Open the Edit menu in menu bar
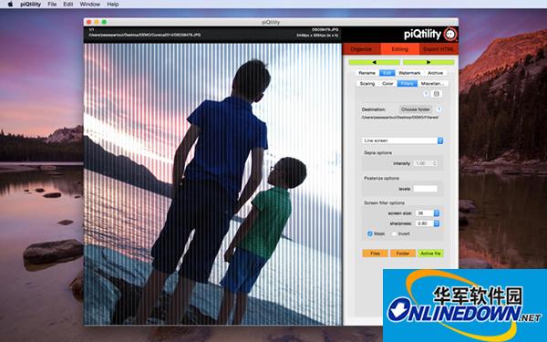 click(x=68, y=5)
